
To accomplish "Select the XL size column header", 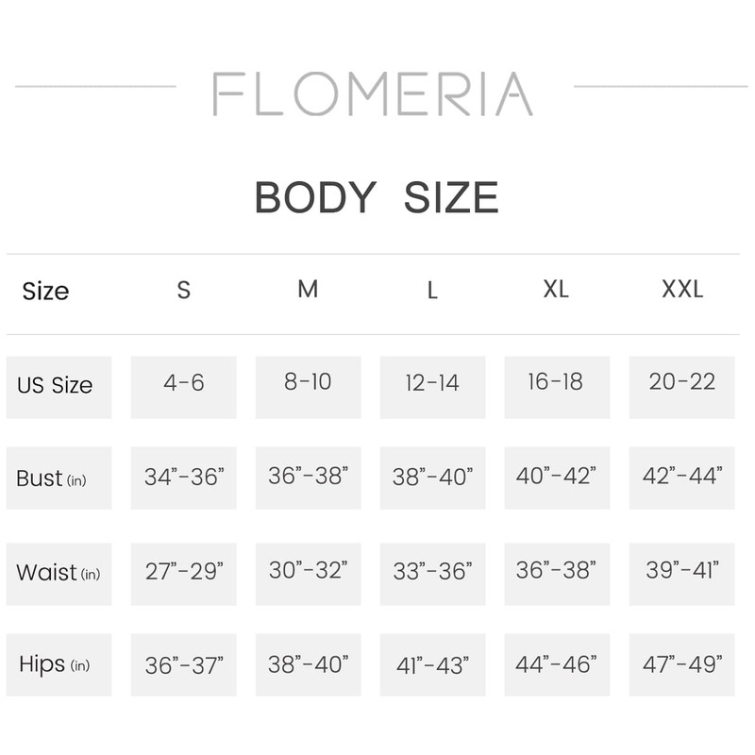I will coord(556,289).
